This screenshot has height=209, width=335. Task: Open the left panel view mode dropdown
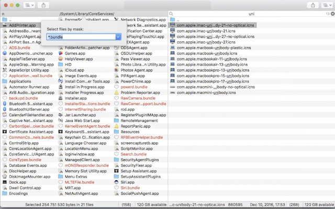tap(29, 5)
